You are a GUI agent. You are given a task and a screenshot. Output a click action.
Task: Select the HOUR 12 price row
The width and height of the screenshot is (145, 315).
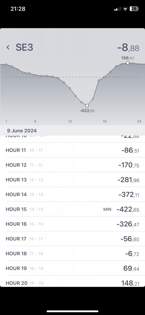(x=72, y=165)
